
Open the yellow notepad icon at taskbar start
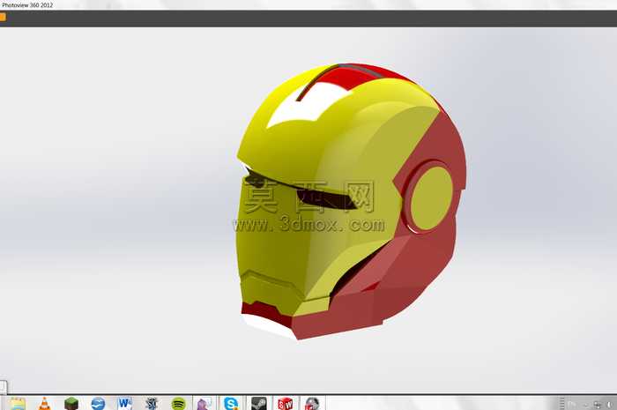(x=18, y=404)
